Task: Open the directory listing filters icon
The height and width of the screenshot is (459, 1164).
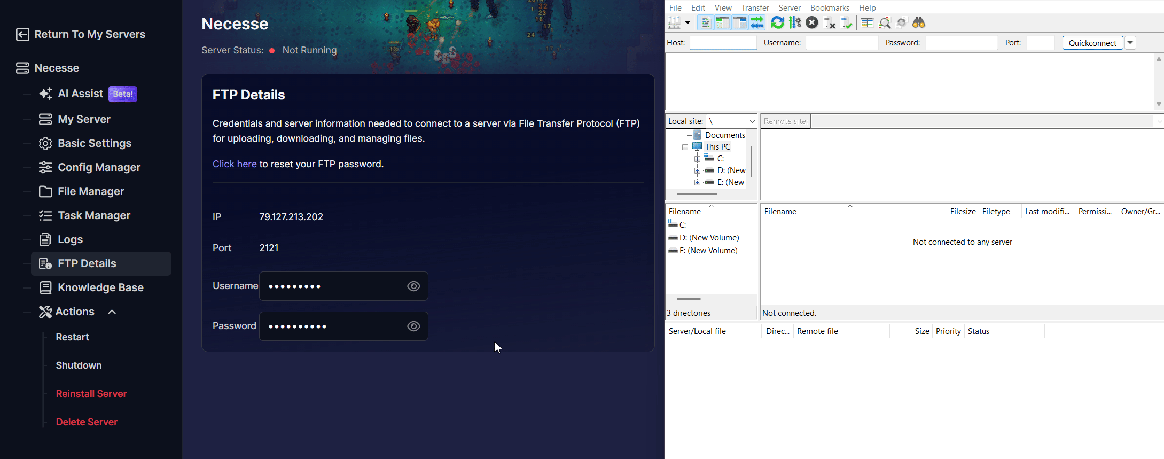Action: click(x=868, y=23)
